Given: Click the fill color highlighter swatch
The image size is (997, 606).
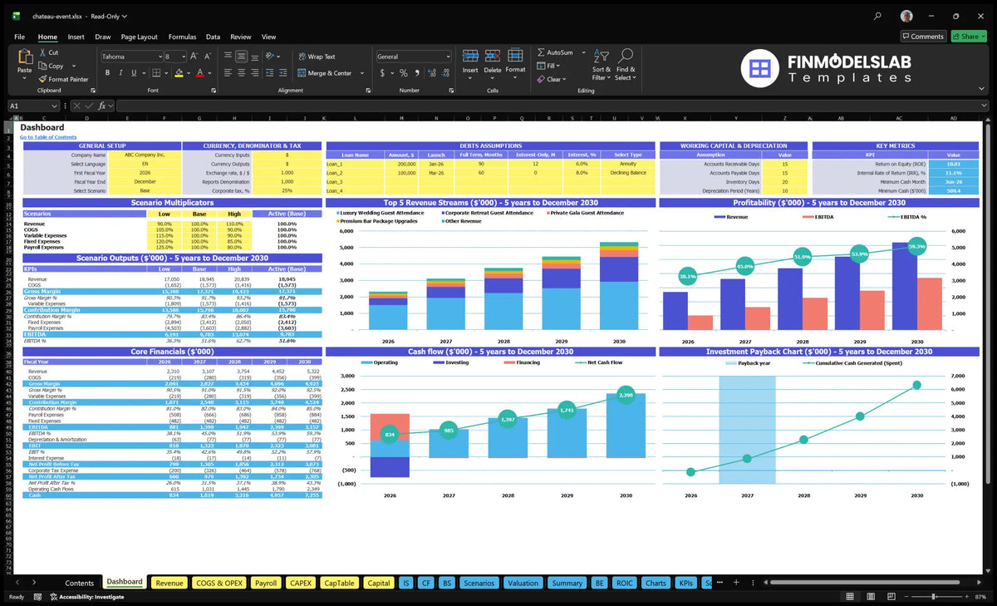Looking at the screenshot, I should (x=178, y=73).
